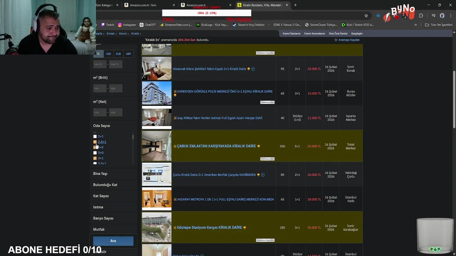The width and height of the screenshot is (456, 256).
Task: Open the StreamerStats.com bookmark
Action: pyautogui.click(x=176, y=25)
